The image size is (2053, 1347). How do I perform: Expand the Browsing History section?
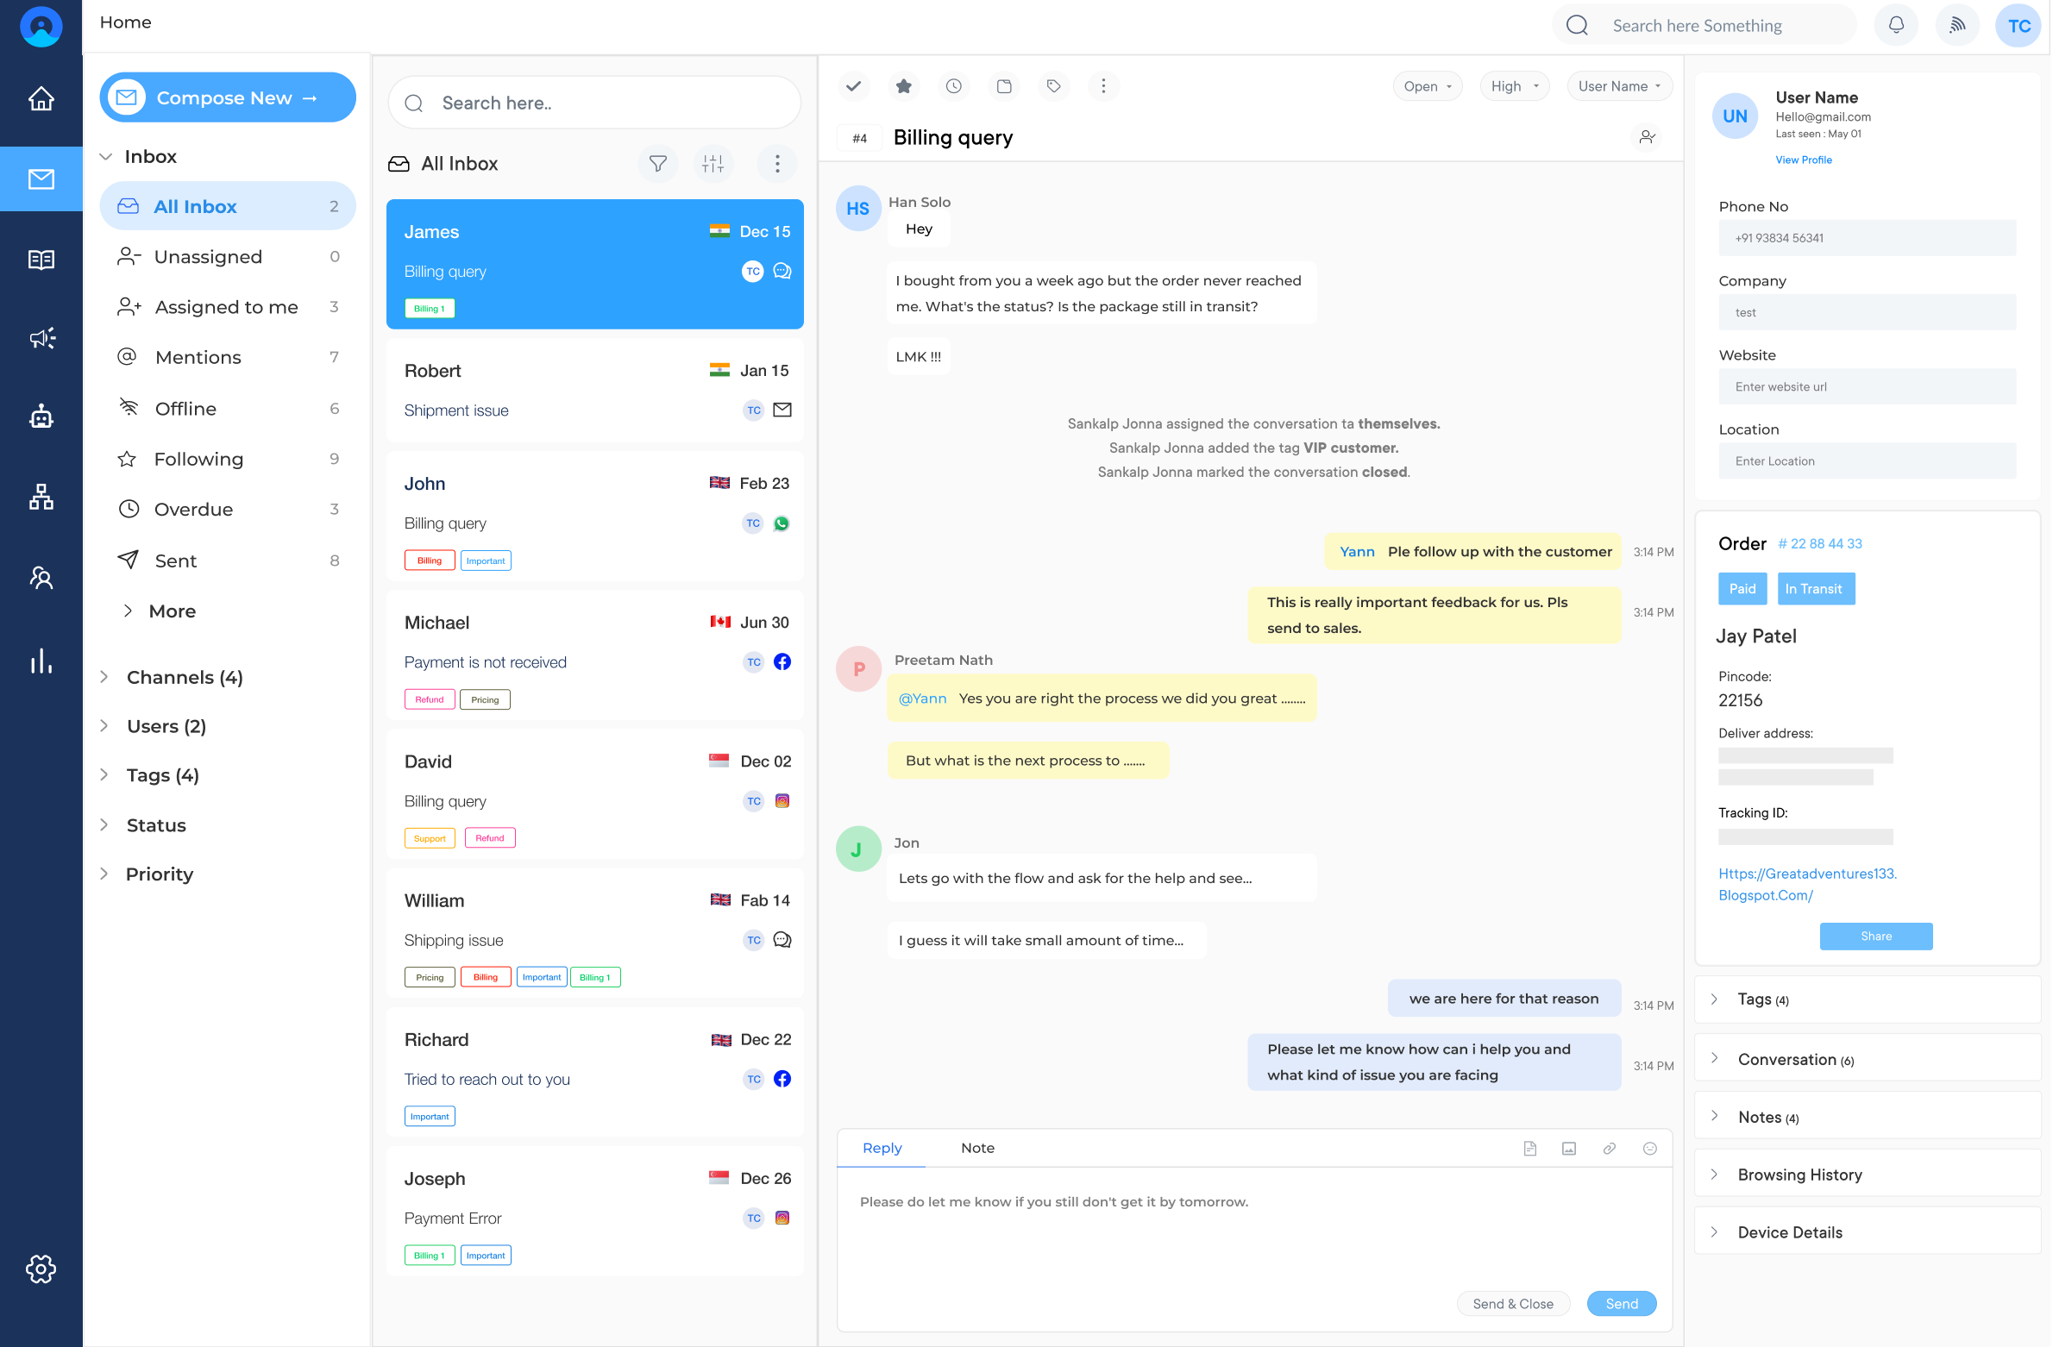tap(1713, 1175)
